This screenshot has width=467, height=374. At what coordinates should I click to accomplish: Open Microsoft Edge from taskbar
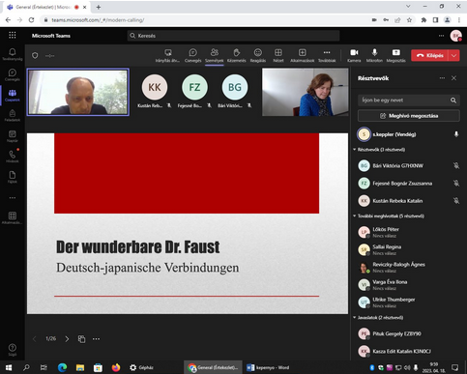point(62,367)
